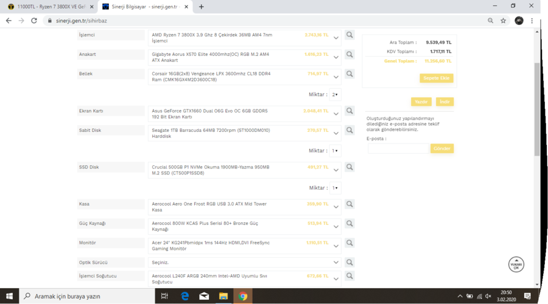
Task: Click the page vertical scrollbar thumb
Action: [x=537, y=109]
